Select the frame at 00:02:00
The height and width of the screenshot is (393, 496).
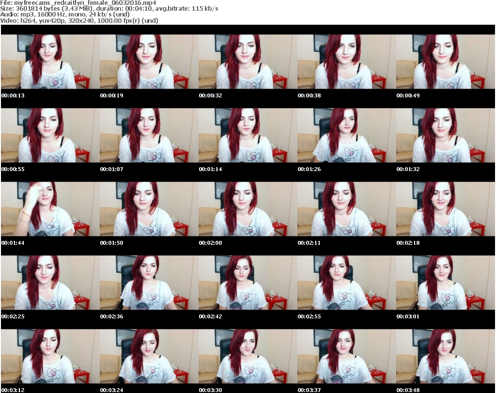coord(248,209)
